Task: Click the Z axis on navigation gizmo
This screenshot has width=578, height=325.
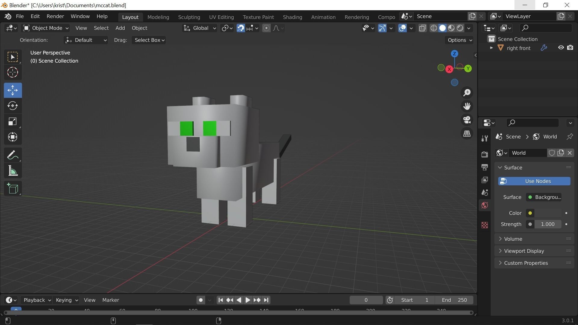Action: click(x=454, y=54)
